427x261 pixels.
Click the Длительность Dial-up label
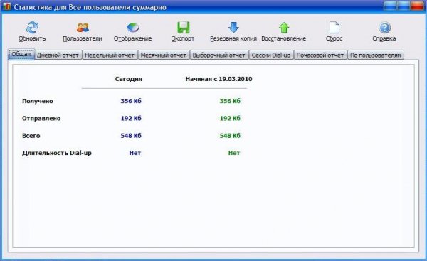point(57,153)
